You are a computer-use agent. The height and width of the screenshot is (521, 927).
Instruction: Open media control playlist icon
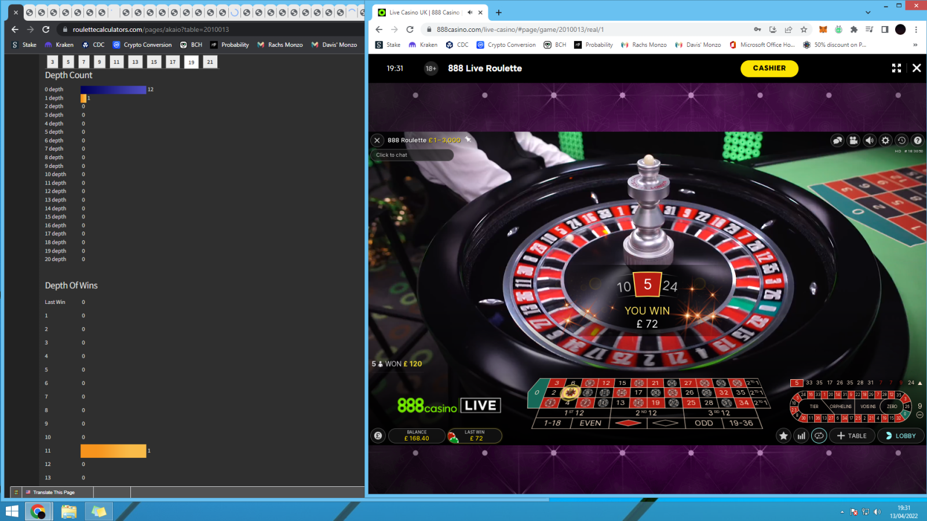(x=869, y=30)
